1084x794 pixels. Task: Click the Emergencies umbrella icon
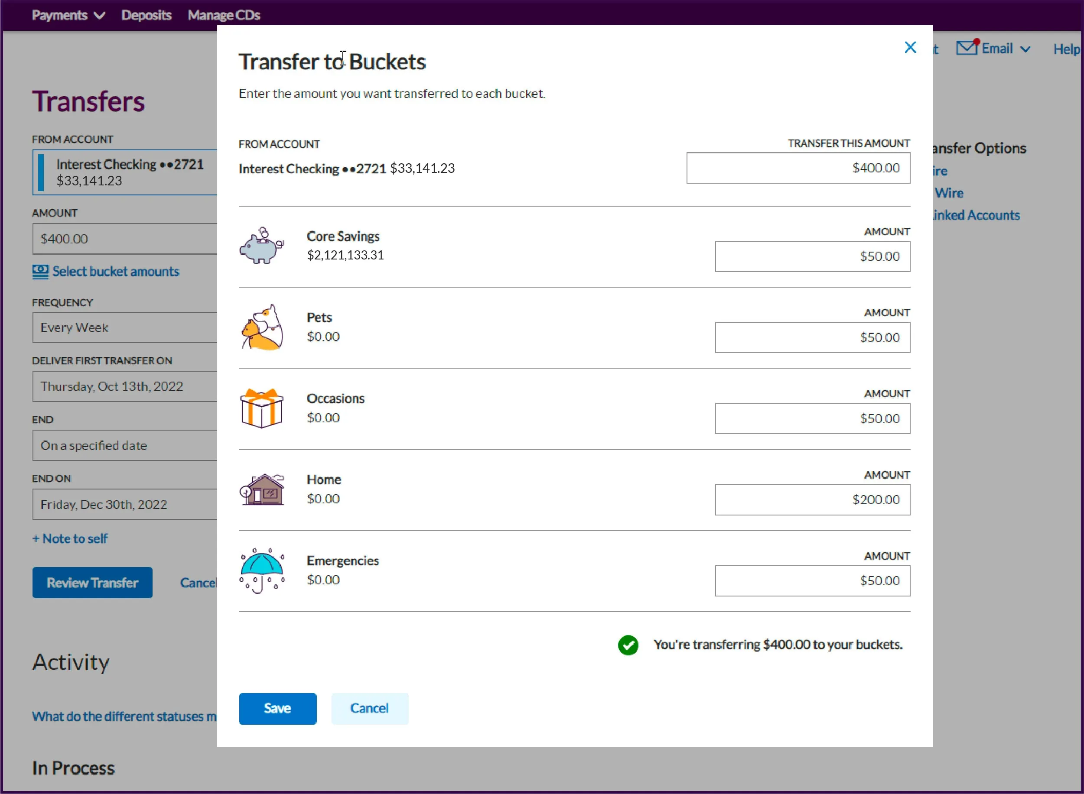262,570
